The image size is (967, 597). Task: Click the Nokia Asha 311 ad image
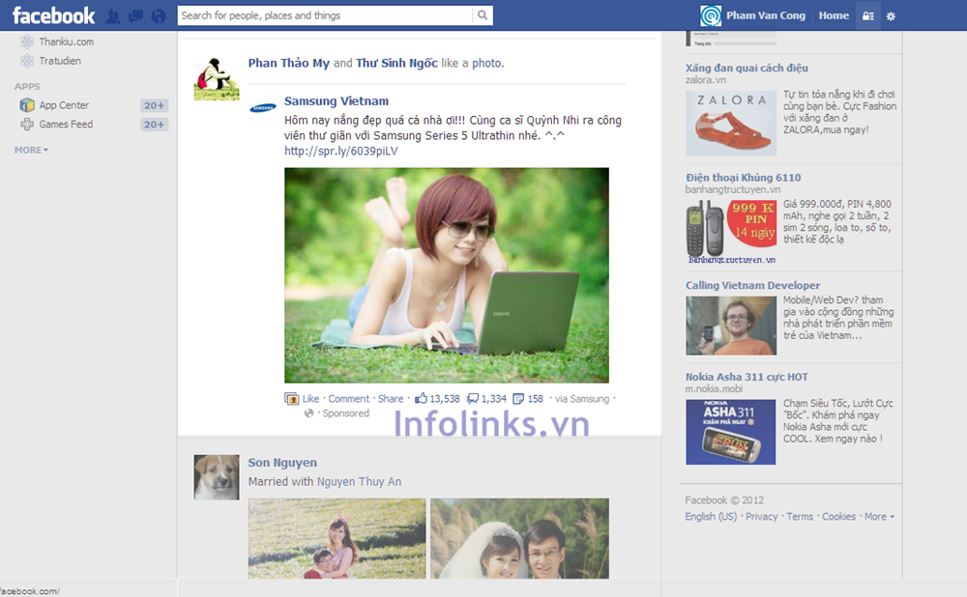(x=731, y=432)
